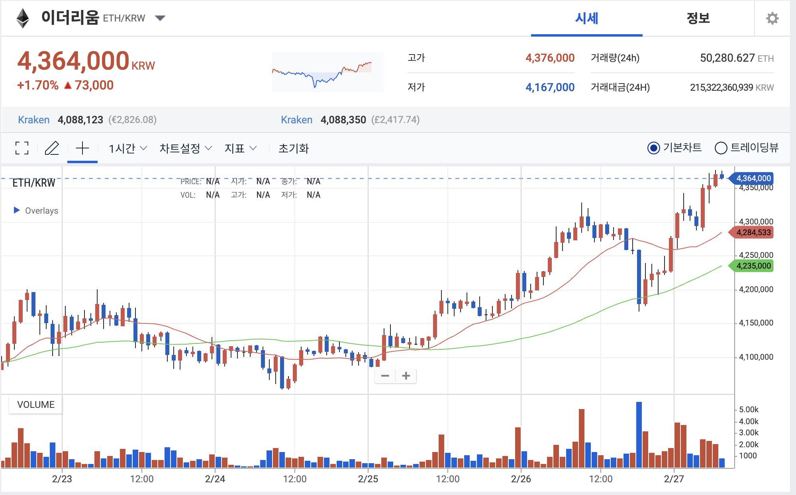Select the 기본차트 radio button
The width and height of the screenshot is (796, 495).
click(x=653, y=148)
